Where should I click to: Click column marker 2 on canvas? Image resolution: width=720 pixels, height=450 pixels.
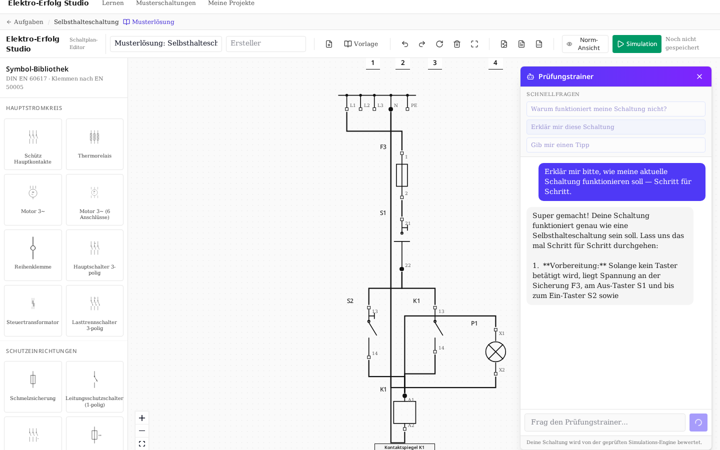[x=403, y=63]
